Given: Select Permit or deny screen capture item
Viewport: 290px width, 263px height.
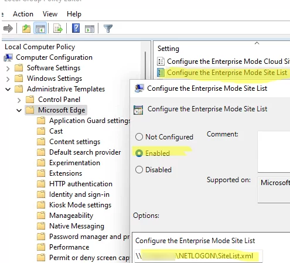Looking at the screenshot, I should coord(89,258).
